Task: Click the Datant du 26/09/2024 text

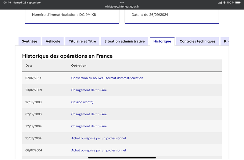Action: (x=150, y=15)
